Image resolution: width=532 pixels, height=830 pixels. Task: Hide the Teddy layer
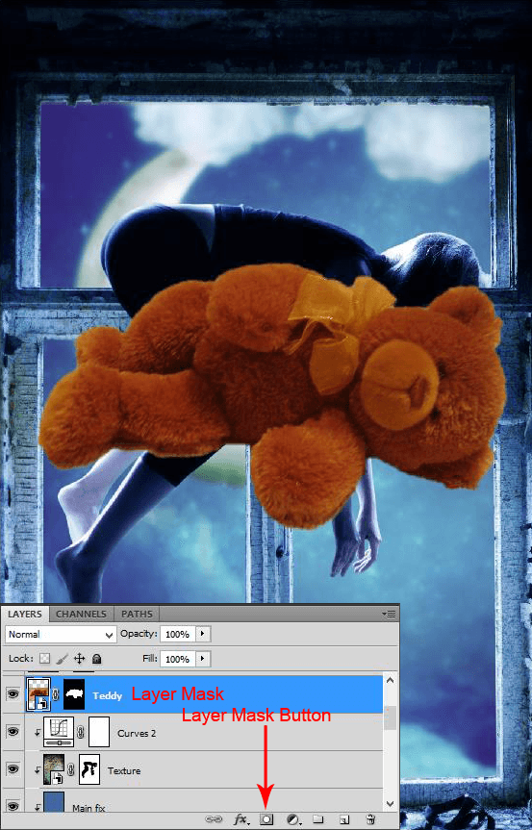click(13, 694)
